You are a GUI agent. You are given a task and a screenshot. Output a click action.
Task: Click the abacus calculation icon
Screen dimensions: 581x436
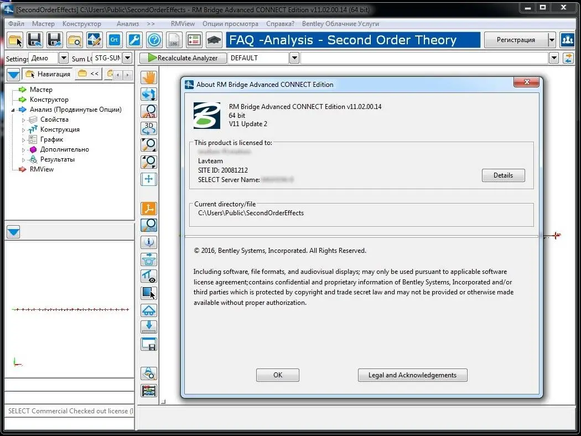click(149, 391)
